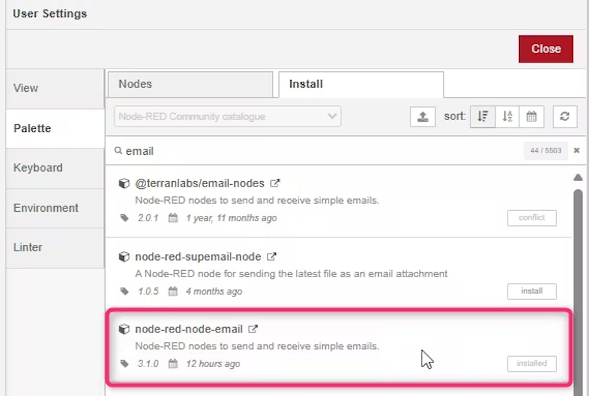Close the User Settings dialog
The width and height of the screenshot is (589, 396).
[x=545, y=49]
